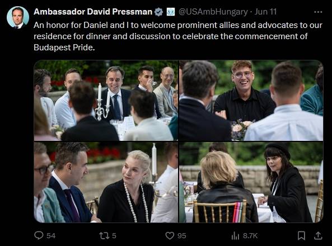Click the 54 replies count

[x=51, y=235]
